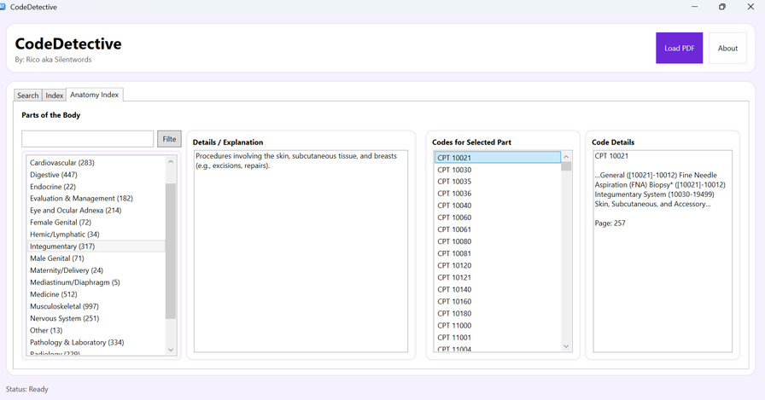Select Pathology & Laboratory (334)

(x=77, y=342)
